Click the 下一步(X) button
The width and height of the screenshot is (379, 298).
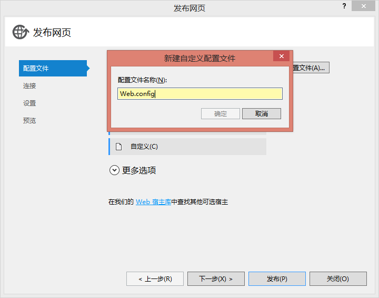(216, 279)
